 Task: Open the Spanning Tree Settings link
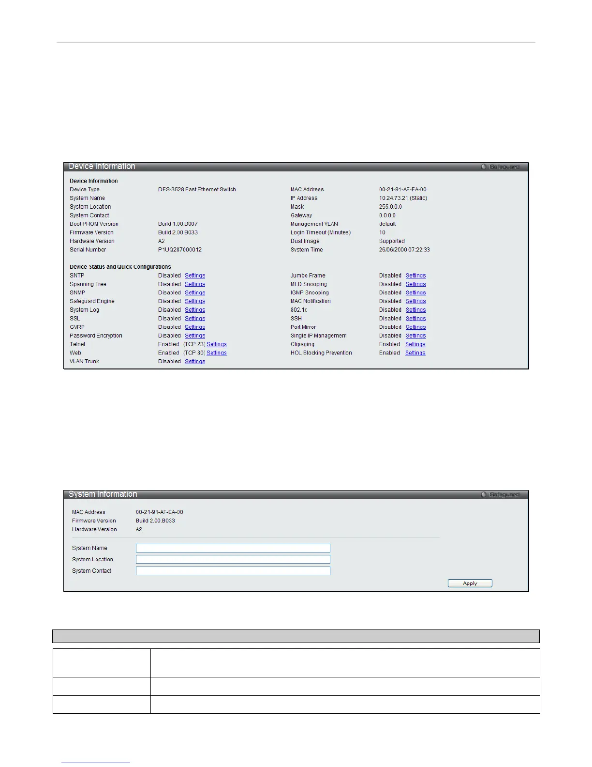point(195,284)
